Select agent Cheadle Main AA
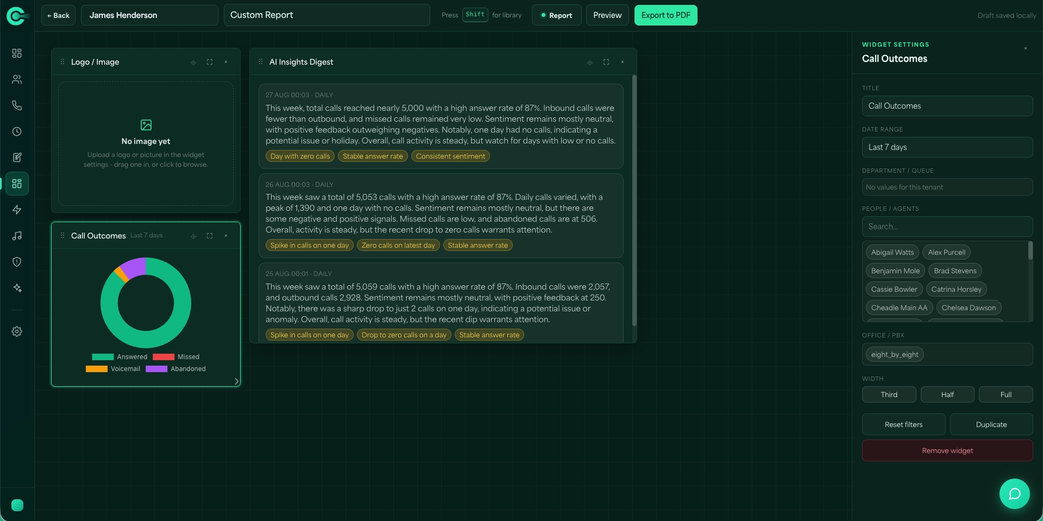Image resolution: width=1043 pixels, height=521 pixels. [x=899, y=307]
